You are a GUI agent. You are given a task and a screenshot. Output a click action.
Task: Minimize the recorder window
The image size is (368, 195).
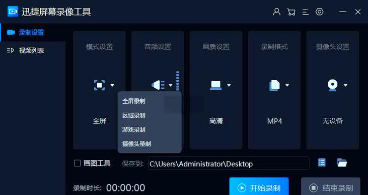click(x=343, y=12)
